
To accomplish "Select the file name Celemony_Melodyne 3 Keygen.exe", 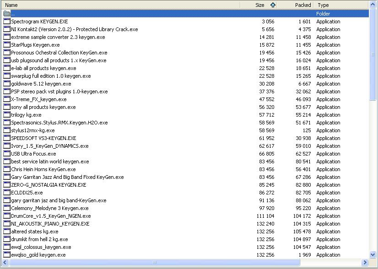I will click(50, 208).
